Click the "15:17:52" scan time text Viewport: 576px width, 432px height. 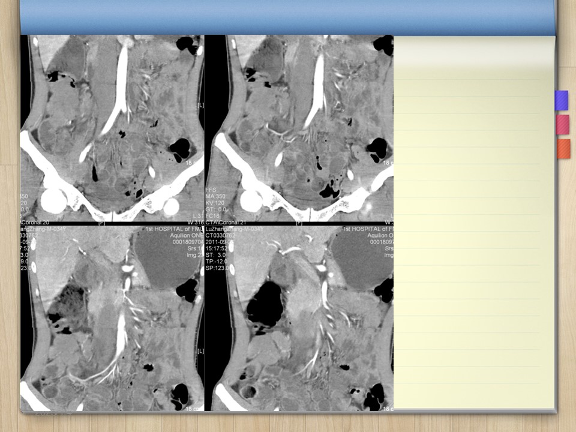click(x=217, y=248)
